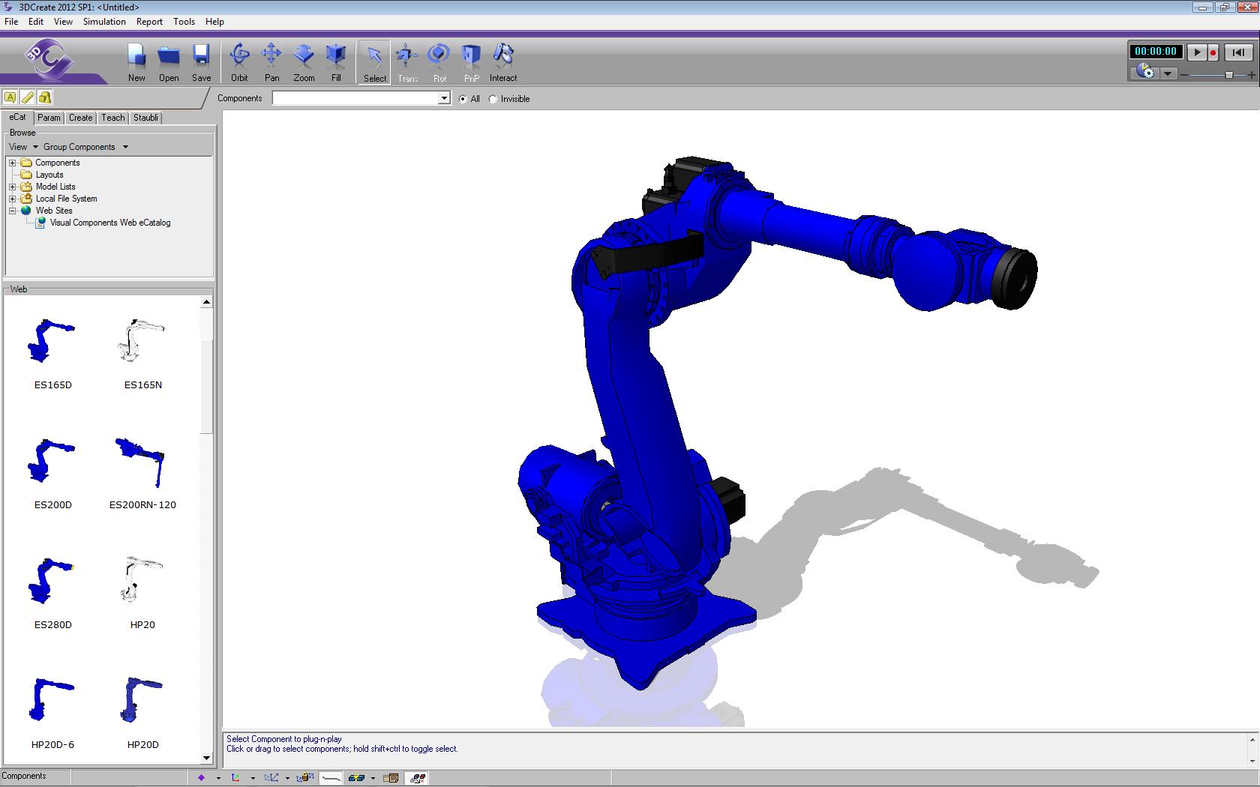
Task: Activate the PnP plug-and-play tool
Action: click(471, 61)
